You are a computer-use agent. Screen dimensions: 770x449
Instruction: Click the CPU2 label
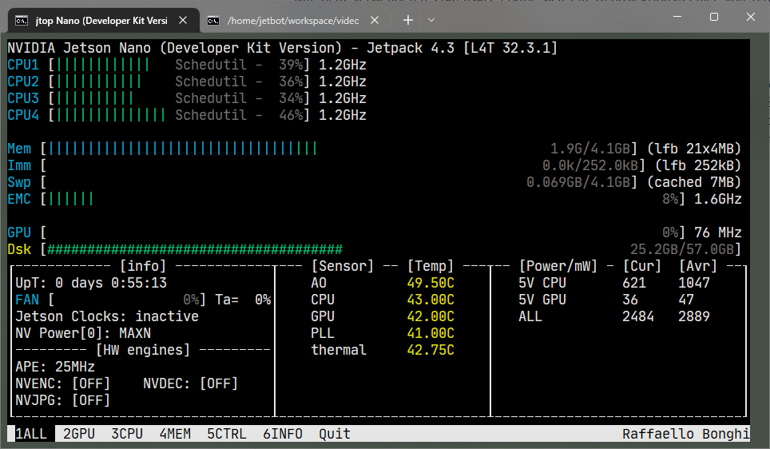23,81
